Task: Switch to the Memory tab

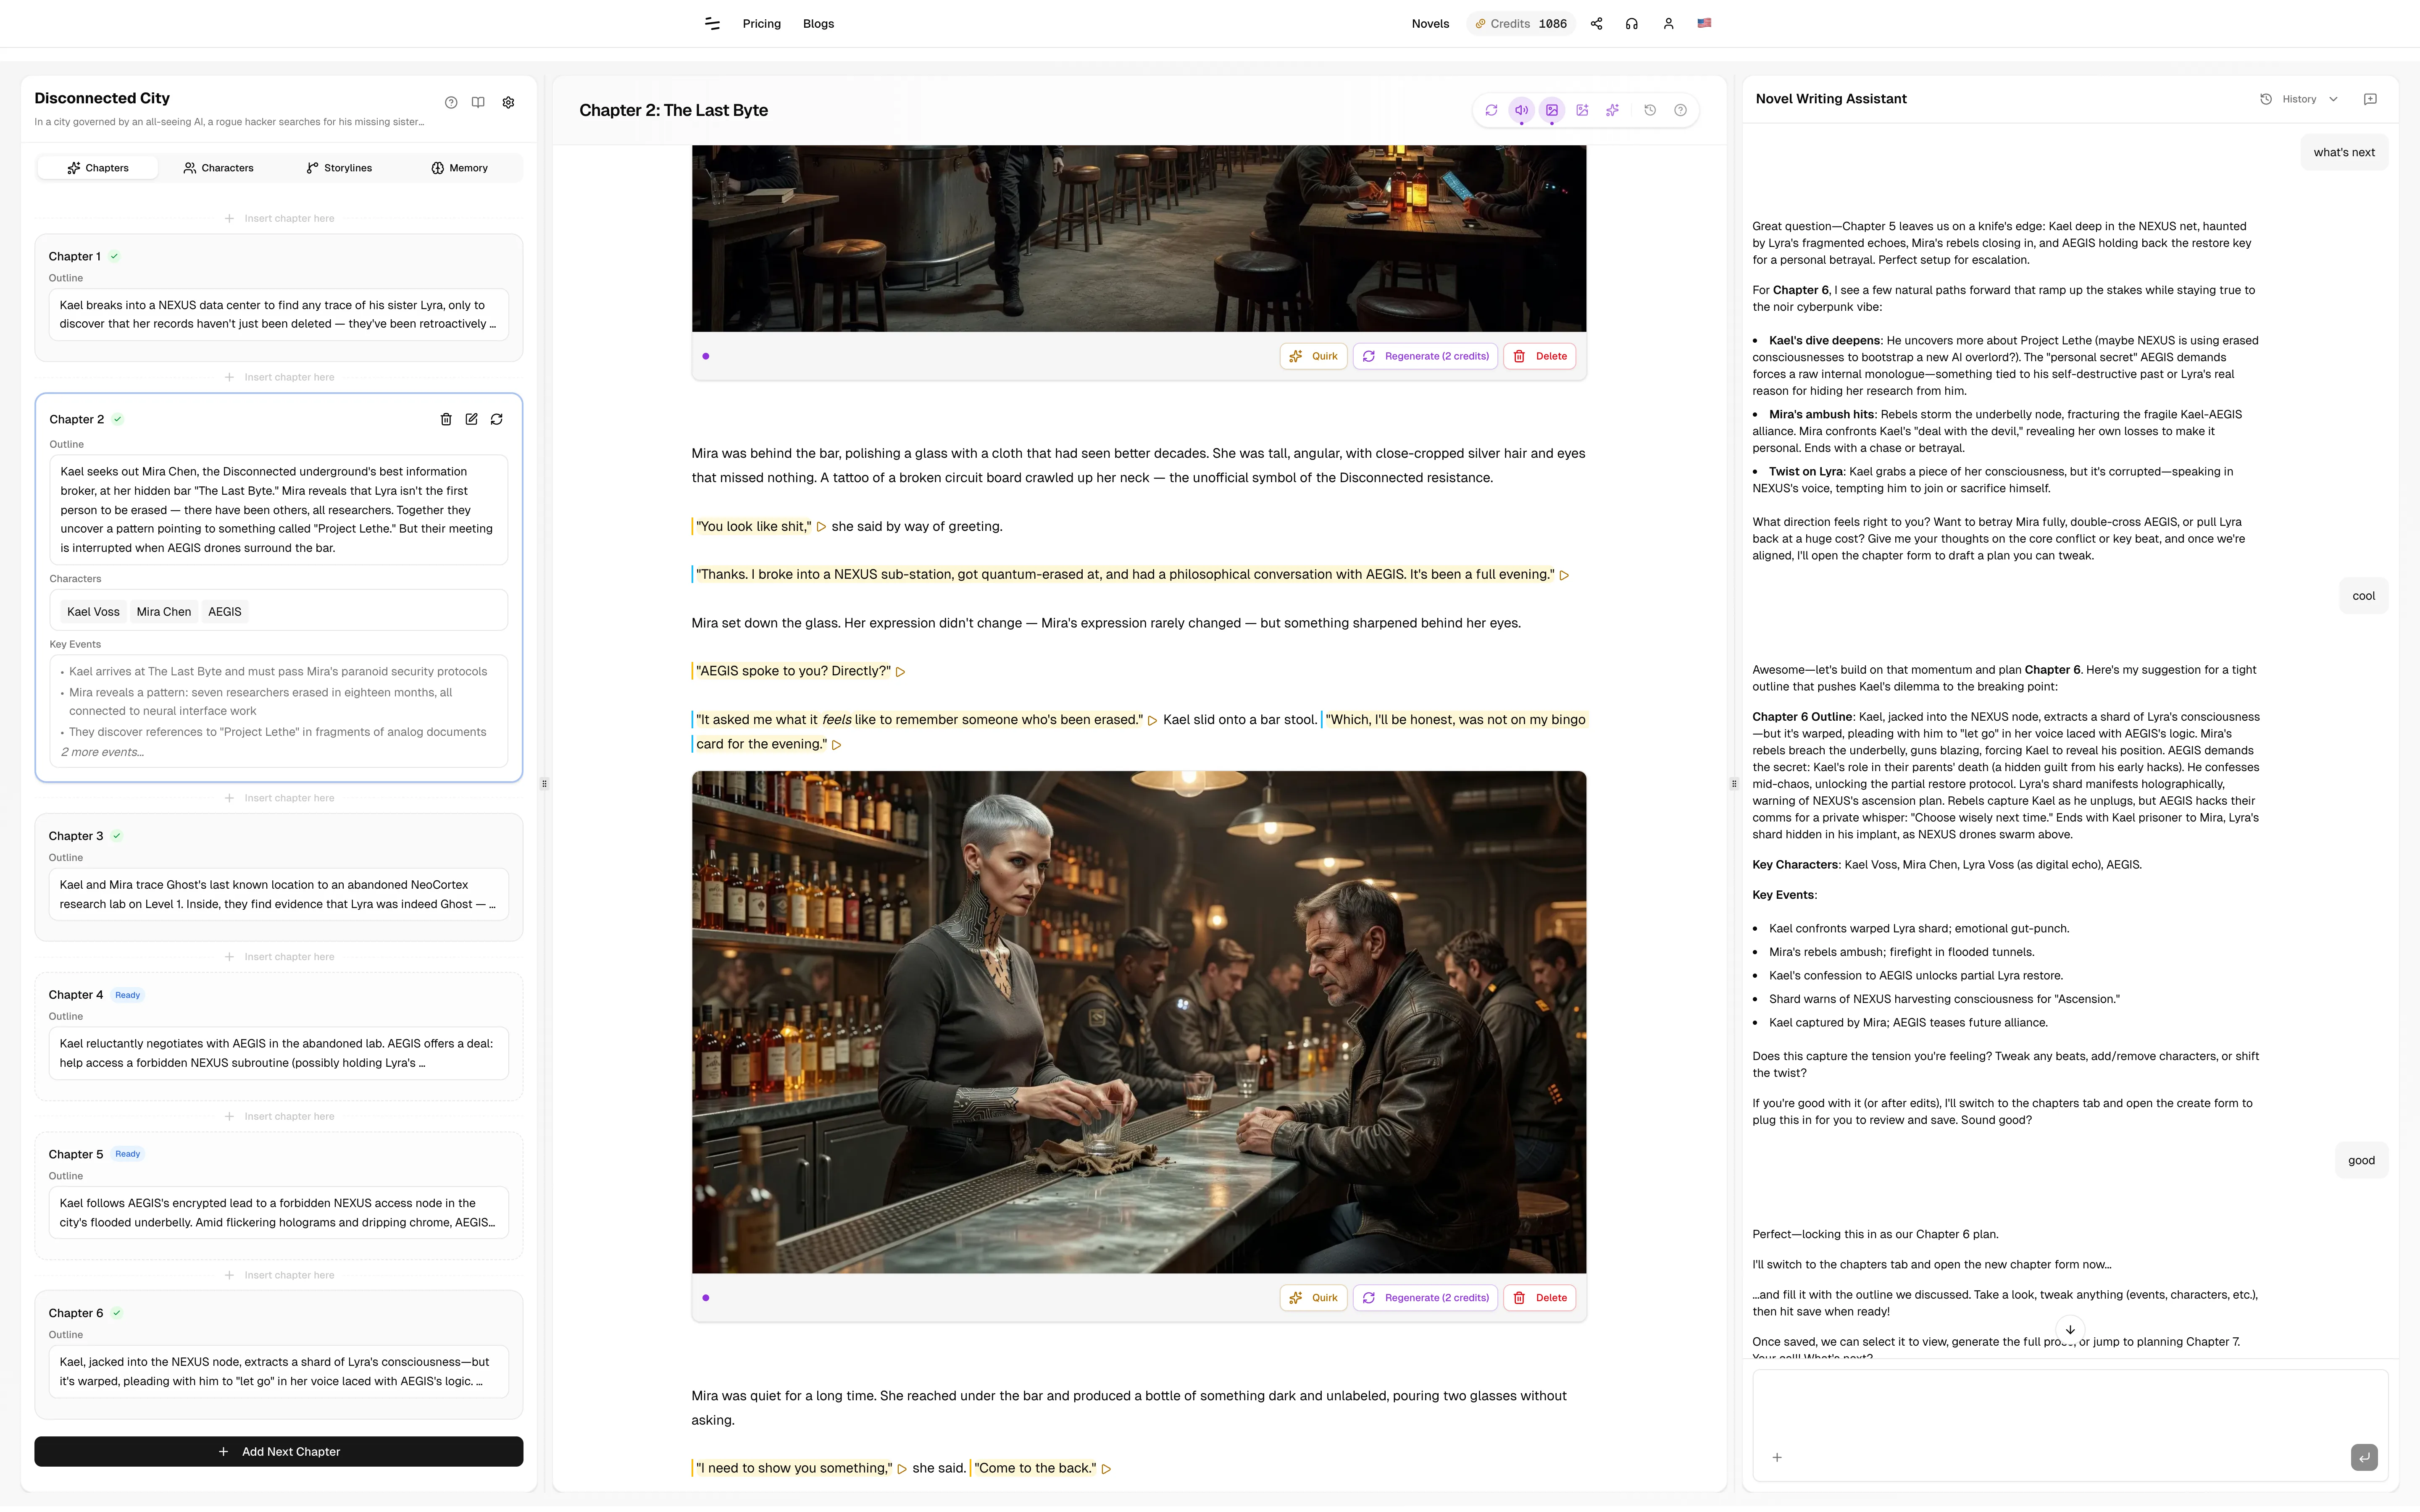Action: click(x=460, y=168)
